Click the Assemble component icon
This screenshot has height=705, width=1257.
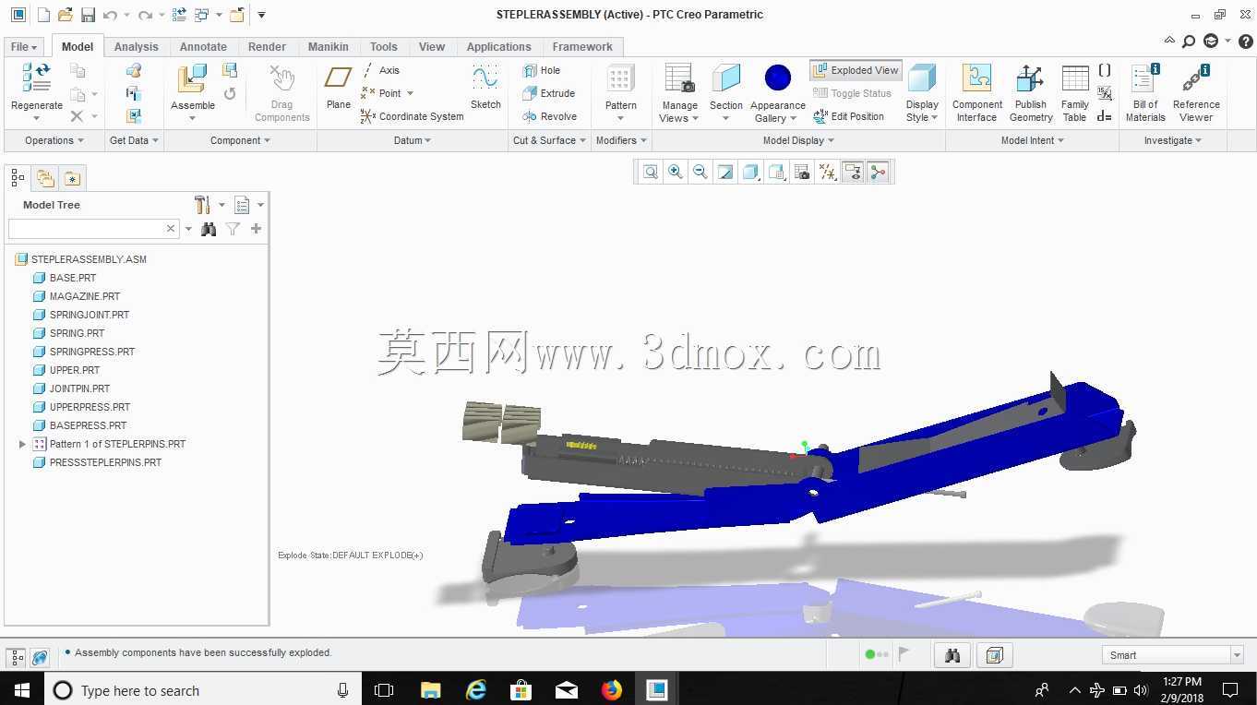pos(192,78)
